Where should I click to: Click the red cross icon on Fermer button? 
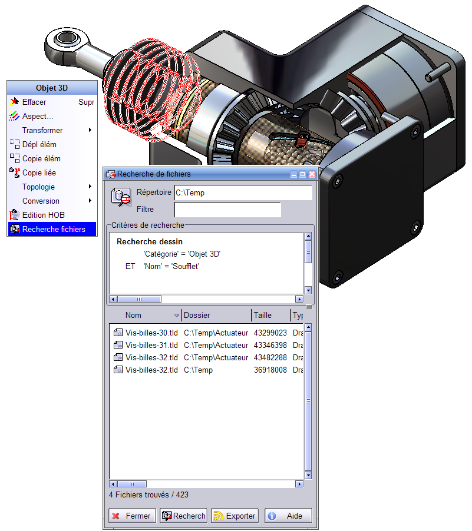[x=115, y=516]
